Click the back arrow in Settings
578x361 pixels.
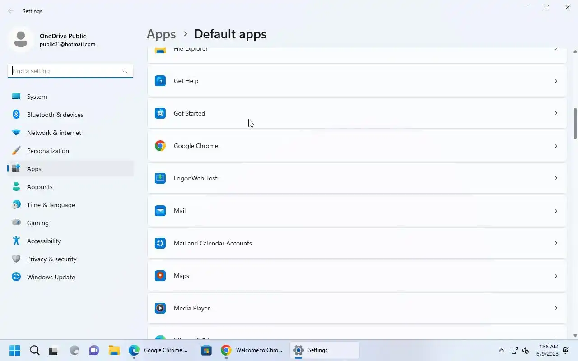(11, 11)
